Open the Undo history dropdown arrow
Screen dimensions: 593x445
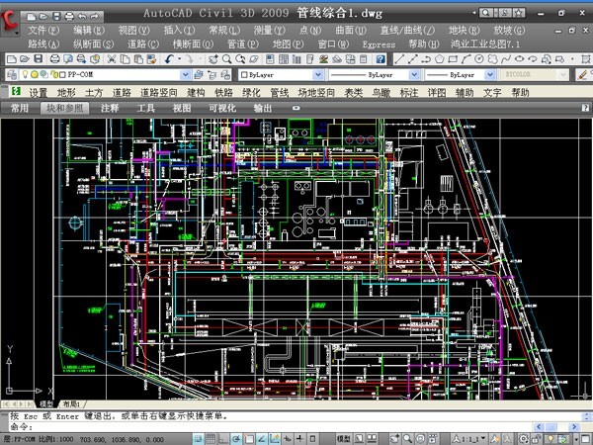[x=179, y=59]
